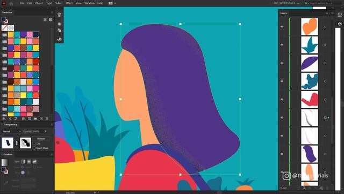
Task: Click New Swatch icon
Action: 41,119
